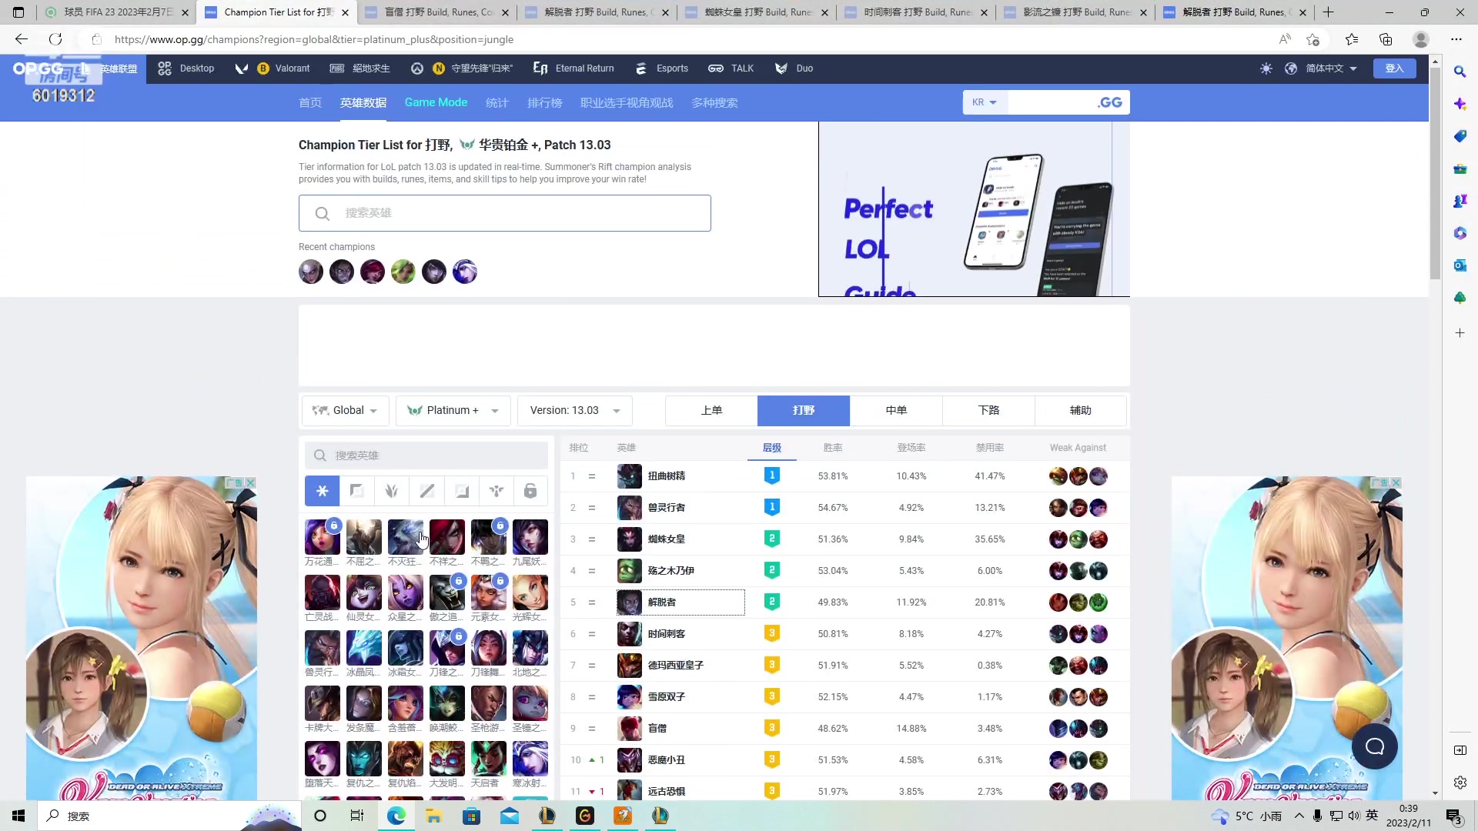
Task: Click the champion grid 搜索英雄 search field
Action: coord(426,456)
